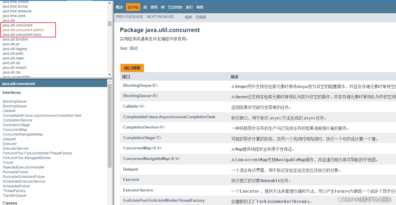
Task: Open ScheduledFuture in left class list
Action: (x=16, y=186)
